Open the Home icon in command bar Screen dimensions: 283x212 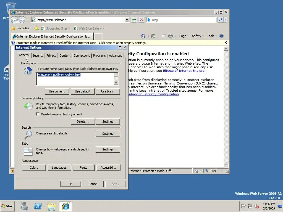point(143,36)
